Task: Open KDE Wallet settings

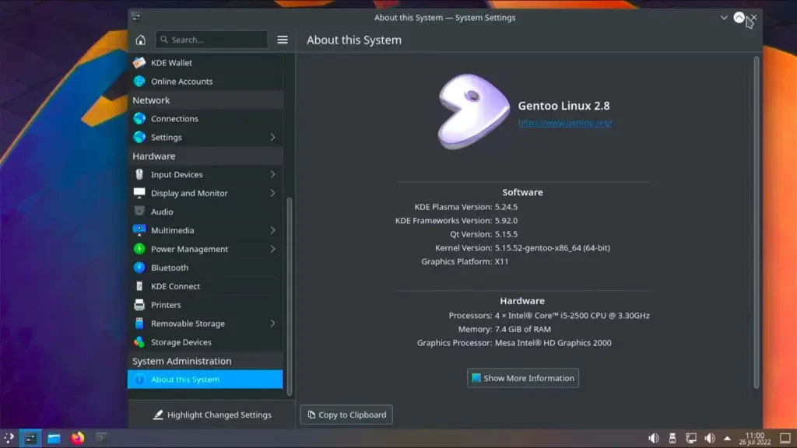Action: pyautogui.click(x=205, y=62)
